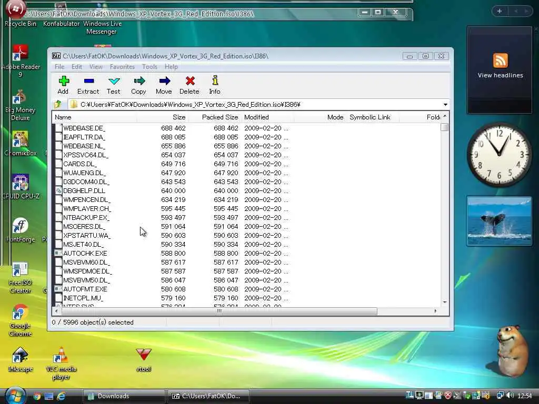Open the CPUID CPU-Z desktop icon
Image resolution: width=539 pixels, height=404 pixels.
coord(21,187)
